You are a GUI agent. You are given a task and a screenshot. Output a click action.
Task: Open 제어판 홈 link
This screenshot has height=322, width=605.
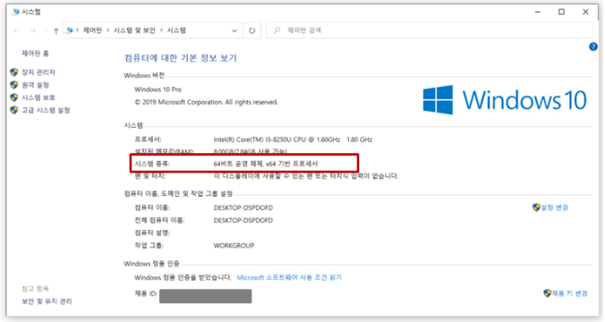pyautogui.click(x=35, y=53)
